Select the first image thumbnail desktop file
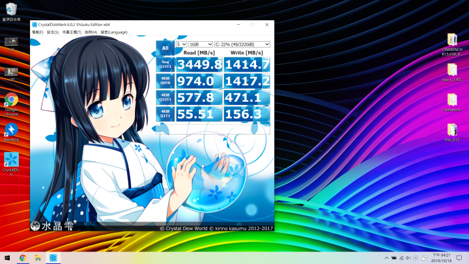The height and width of the screenshot is (264, 469). click(11, 44)
